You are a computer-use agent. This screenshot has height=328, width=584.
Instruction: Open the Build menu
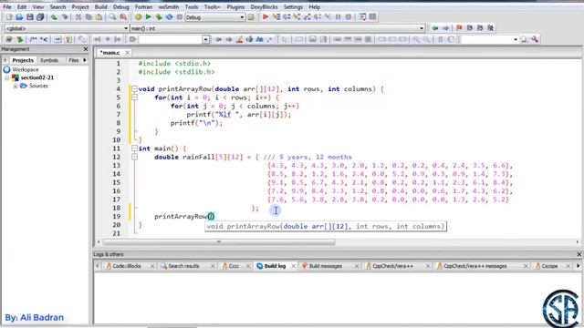[x=100, y=7]
